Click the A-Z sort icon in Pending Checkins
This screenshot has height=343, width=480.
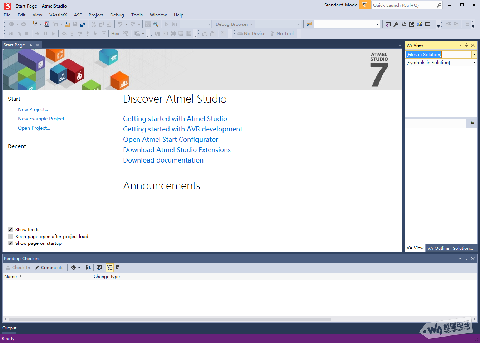(x=88, y=268)
